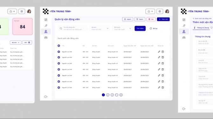Open team group icon in add-athlete sidebar
Image resolution: width=213 pixels, height=119 pixels.
coord(184,37)
